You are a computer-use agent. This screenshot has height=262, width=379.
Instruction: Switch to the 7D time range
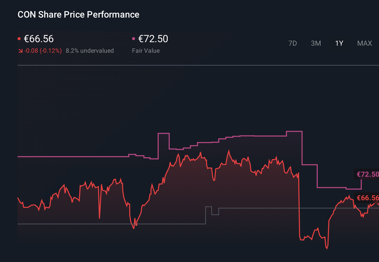pyautogui.click(x=293, y=43)
